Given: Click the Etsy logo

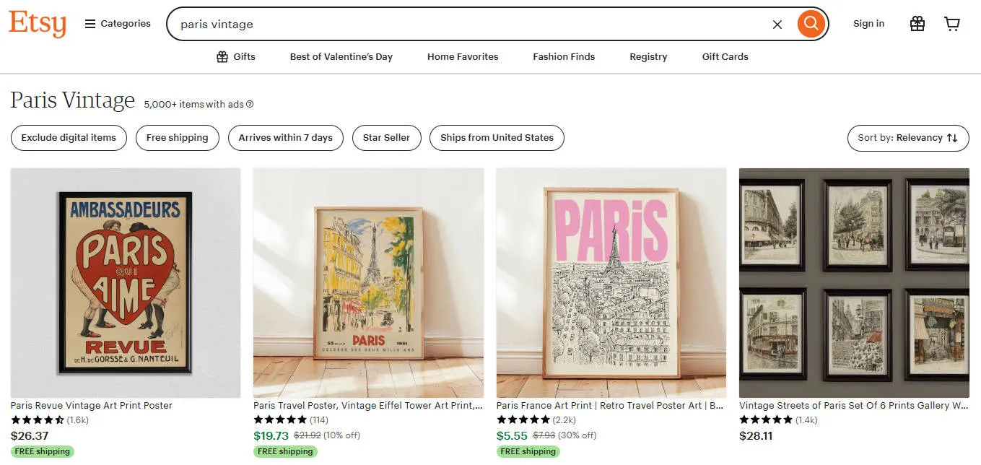Looking at the screenshot, I should 38,23.
